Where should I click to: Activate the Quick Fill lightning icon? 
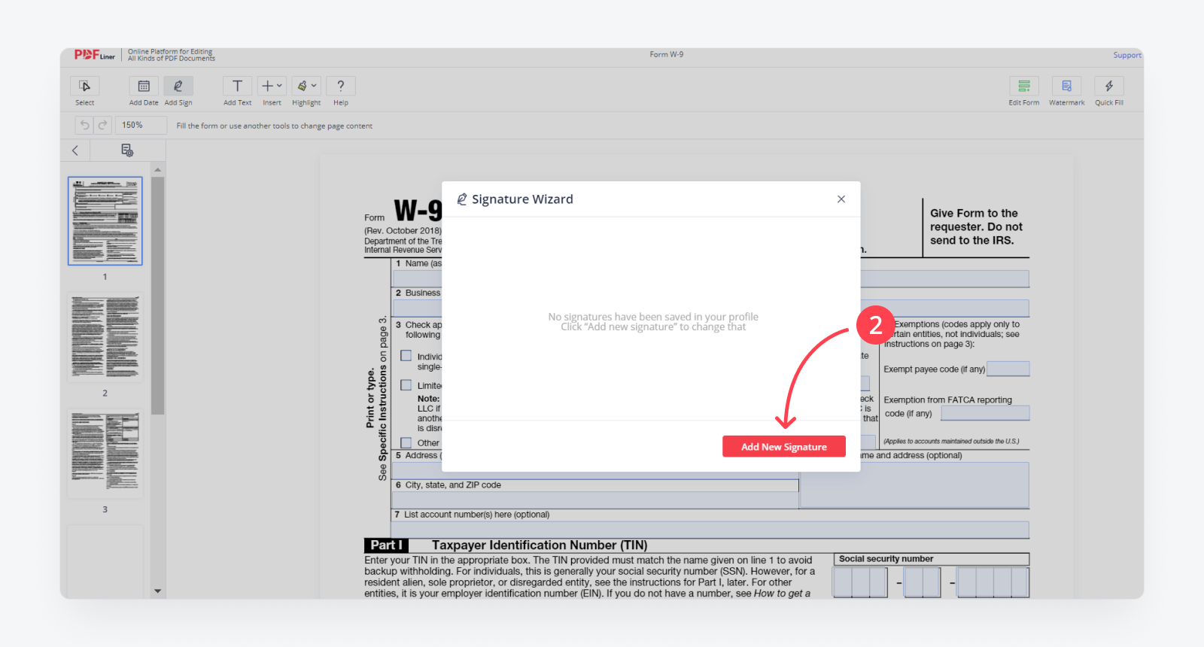coord(1109,86)
